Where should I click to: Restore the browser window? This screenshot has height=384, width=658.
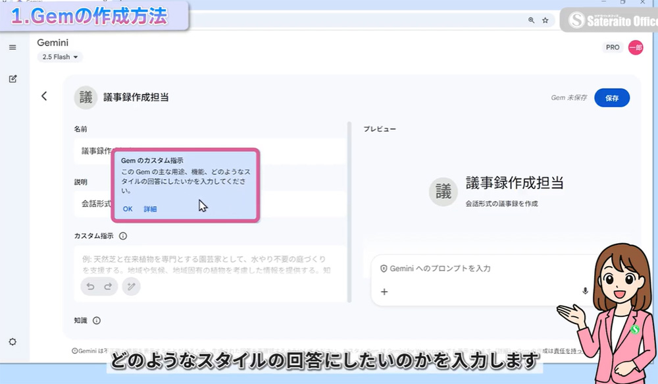(x=622, y=2)
